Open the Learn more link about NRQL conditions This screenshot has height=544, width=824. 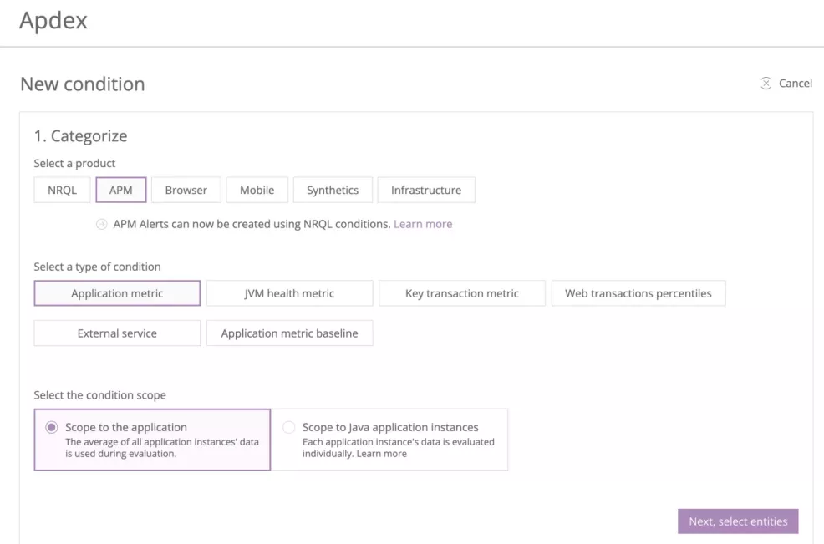423,224
